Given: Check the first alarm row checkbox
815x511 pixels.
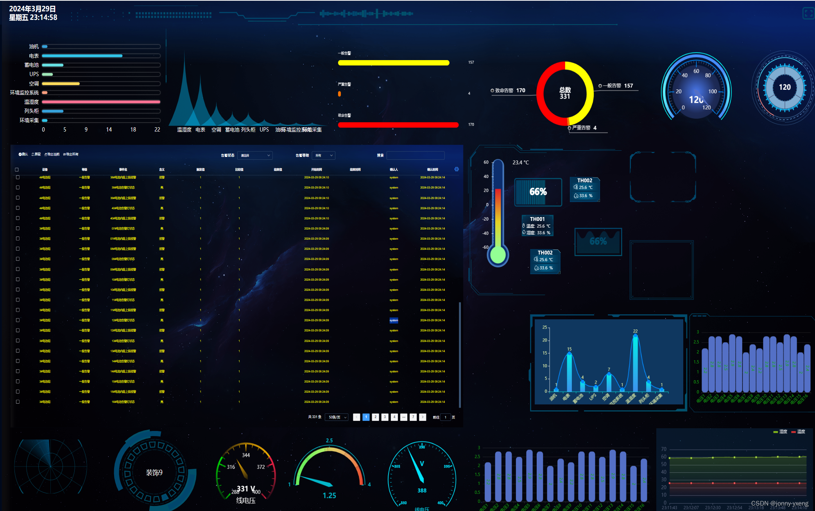Looking at the screenshot, I should 18,177.
